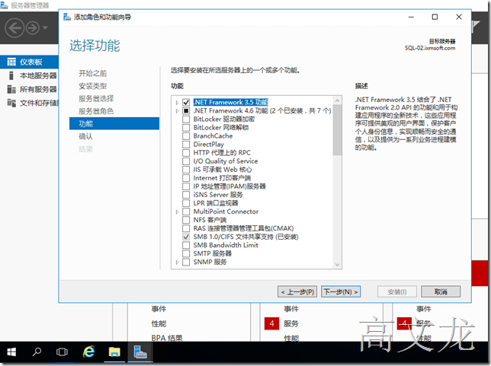Open 所有服务器 in Server Manager sidebar

tap(38, 89)
